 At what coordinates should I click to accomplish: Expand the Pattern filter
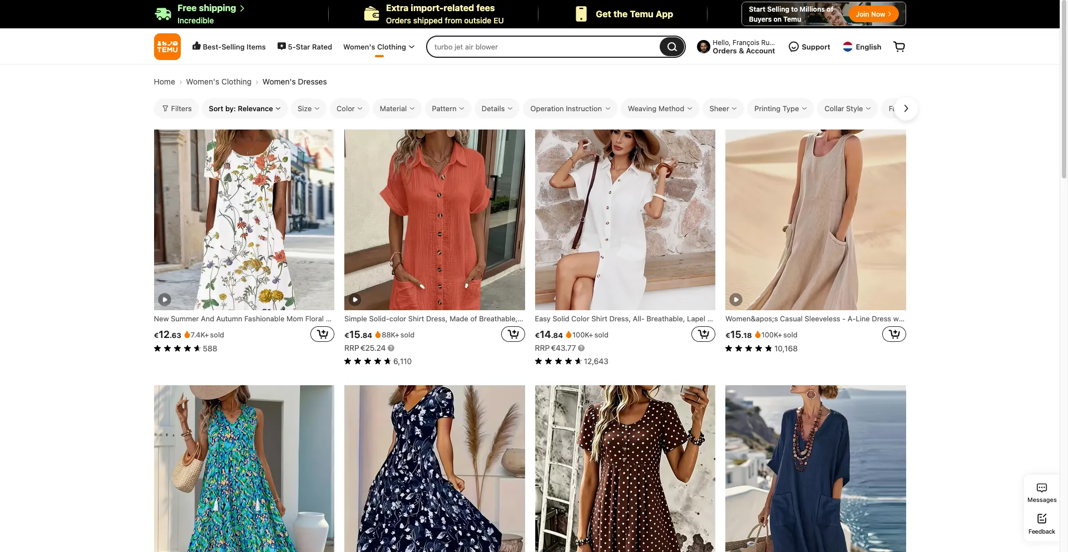448,108
